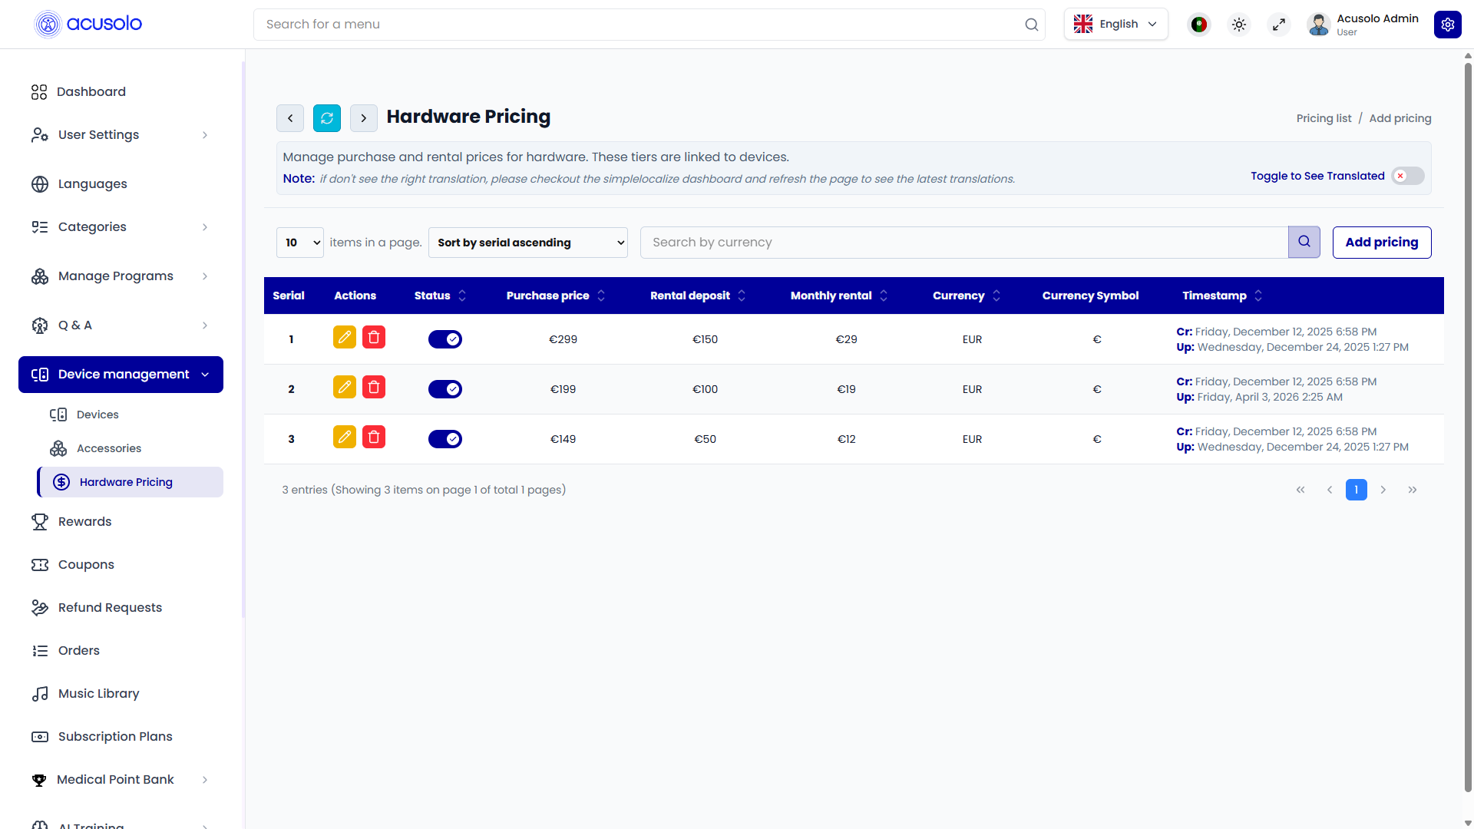Edit pricing row 2 with pencil icon

click(345, 387)
